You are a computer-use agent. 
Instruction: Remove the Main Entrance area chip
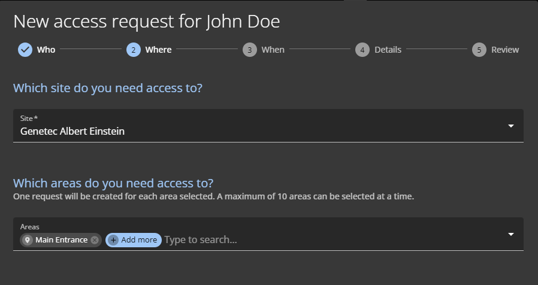point(95,240)
